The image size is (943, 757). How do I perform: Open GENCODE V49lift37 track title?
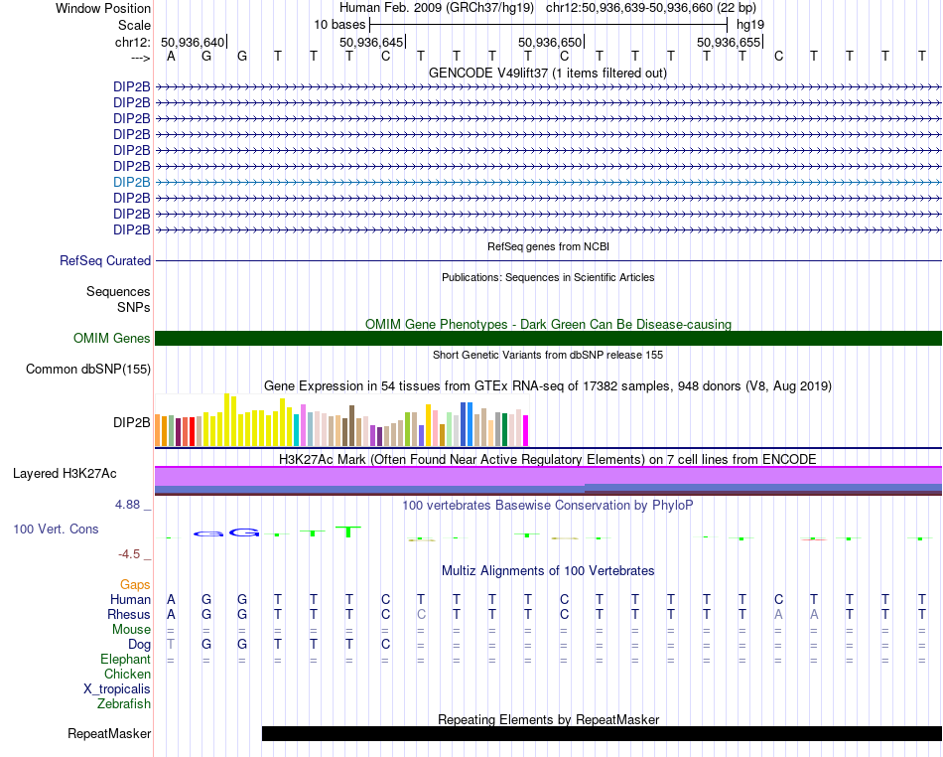[548, 73]
